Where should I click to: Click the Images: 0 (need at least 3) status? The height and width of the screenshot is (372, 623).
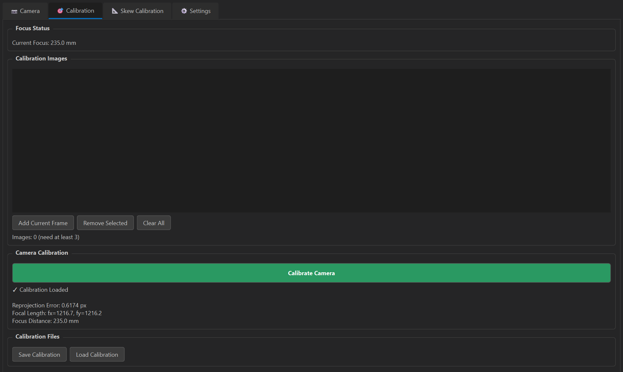[x=46, y=237]
